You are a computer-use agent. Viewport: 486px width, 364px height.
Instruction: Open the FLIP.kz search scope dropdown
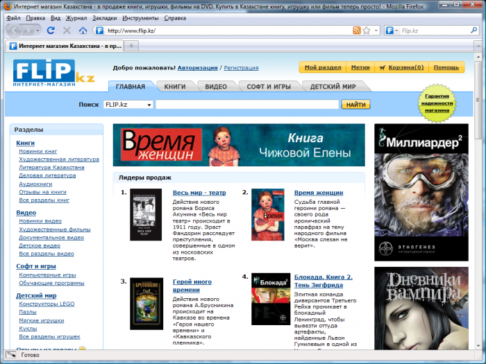[128, 105]
